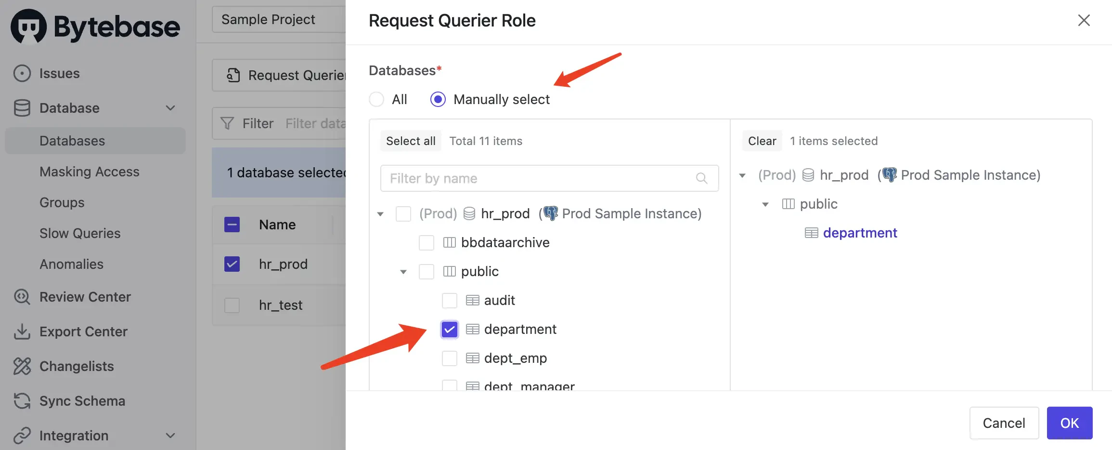The height and width of the screenshot is (450, 1112).
Task: Switch to Masking Access
Action: 90,172
